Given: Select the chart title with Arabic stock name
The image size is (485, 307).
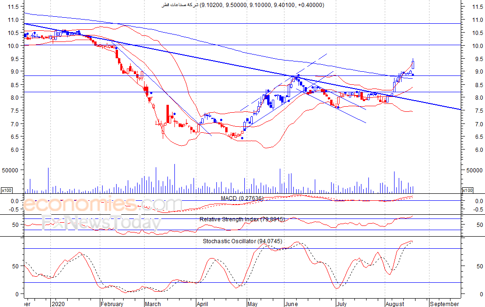Looking at the screenshot, I should coord(242,5).
